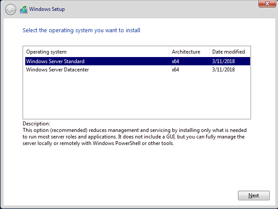The width and height of the screenshot is (278, 209).
Task: Click the back arrow button
Action: coord(11,9)
